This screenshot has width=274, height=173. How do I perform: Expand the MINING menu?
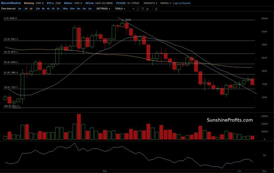[x=166, y=3]
